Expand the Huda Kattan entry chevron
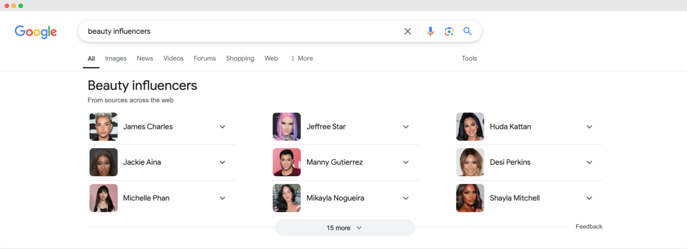The height and width of the screenshot is (249, 687). 589,127
